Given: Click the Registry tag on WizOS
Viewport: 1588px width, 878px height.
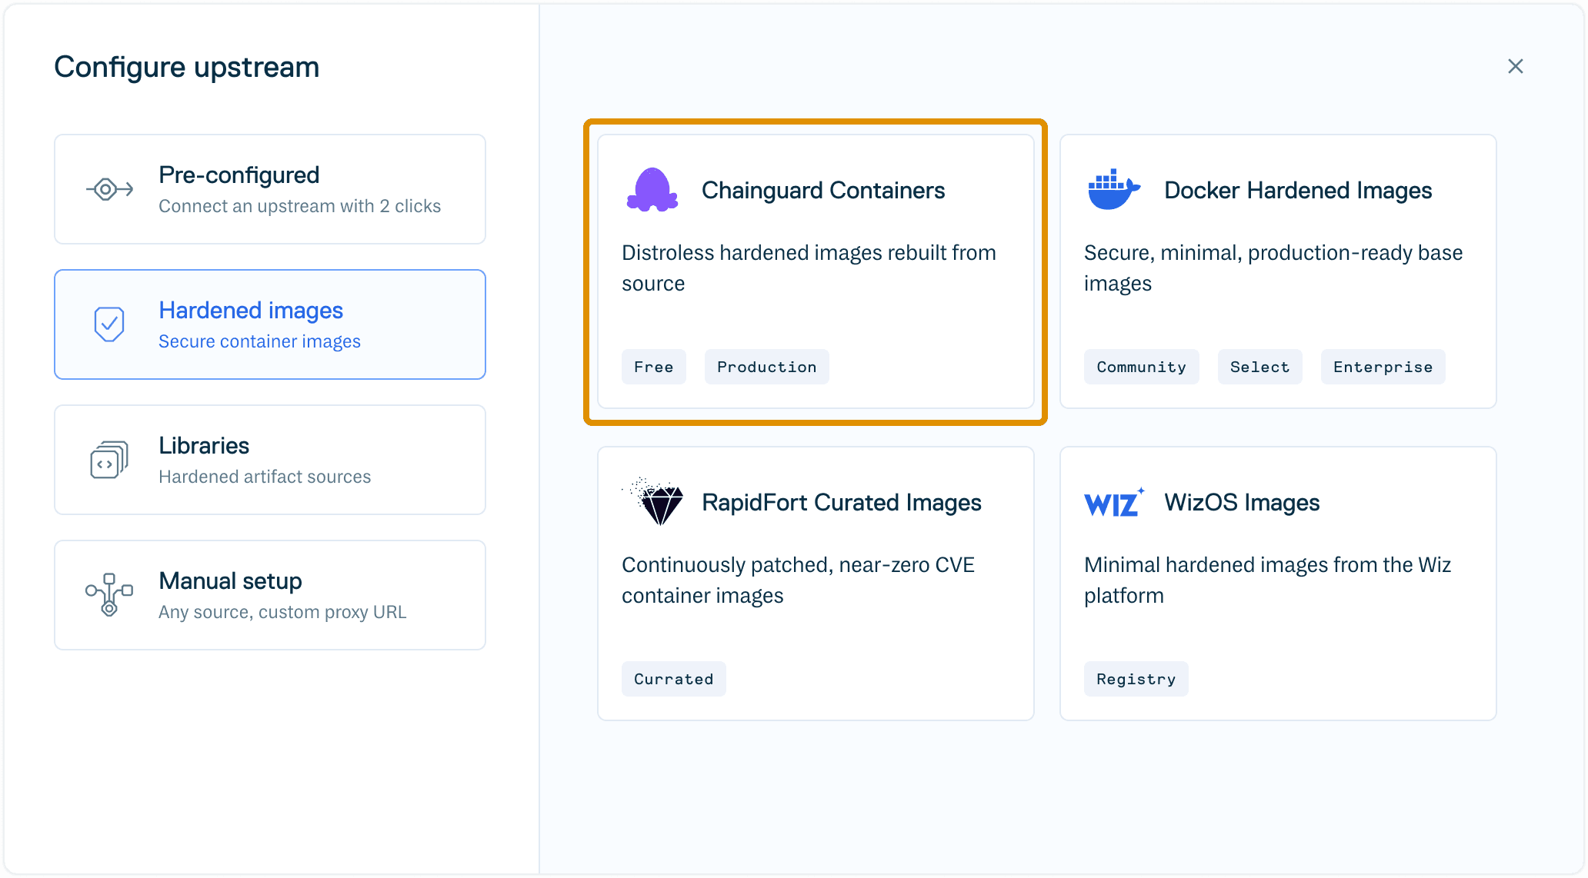Looking at the screenshot, I should click(x=1136, y=679).
